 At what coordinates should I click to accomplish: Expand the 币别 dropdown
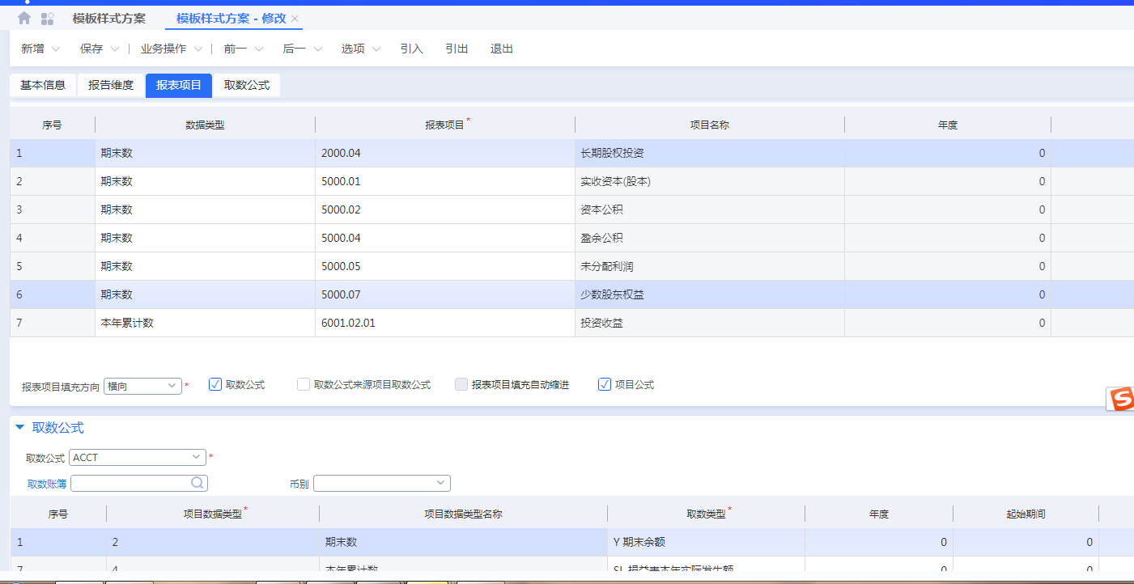440,483
